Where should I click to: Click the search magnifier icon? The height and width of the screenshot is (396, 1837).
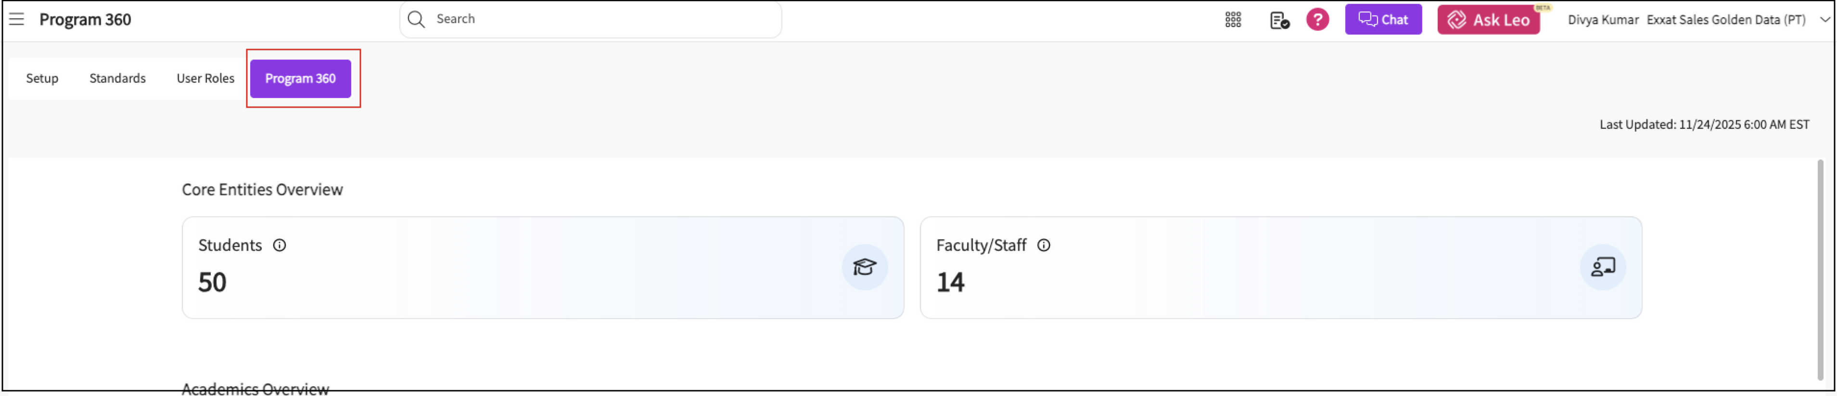(x=416, y=19)
